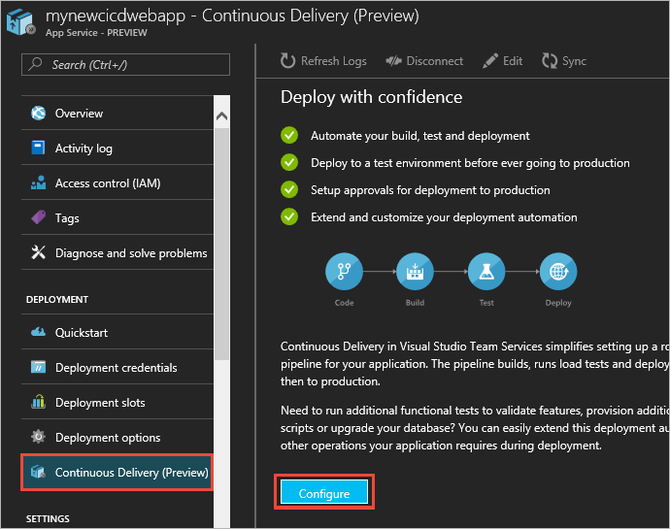Click green check next to Deploy to a test environment

289,163
